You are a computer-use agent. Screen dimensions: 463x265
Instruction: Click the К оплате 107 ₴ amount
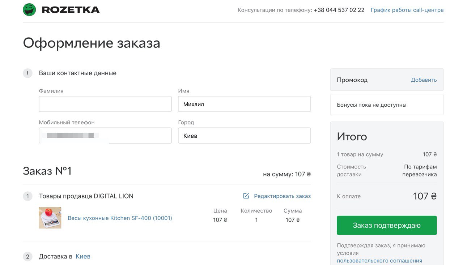[x=425, y=196]
